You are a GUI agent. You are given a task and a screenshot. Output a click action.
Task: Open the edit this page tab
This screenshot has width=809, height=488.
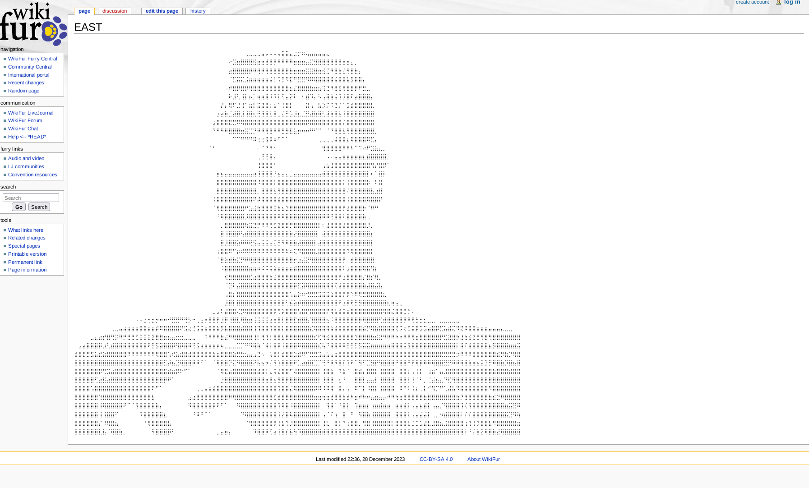[162, 11]
